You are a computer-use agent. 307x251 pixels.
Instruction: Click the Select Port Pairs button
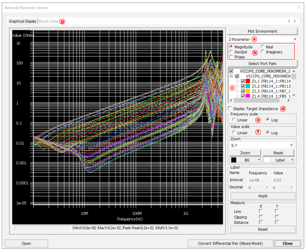262,64
